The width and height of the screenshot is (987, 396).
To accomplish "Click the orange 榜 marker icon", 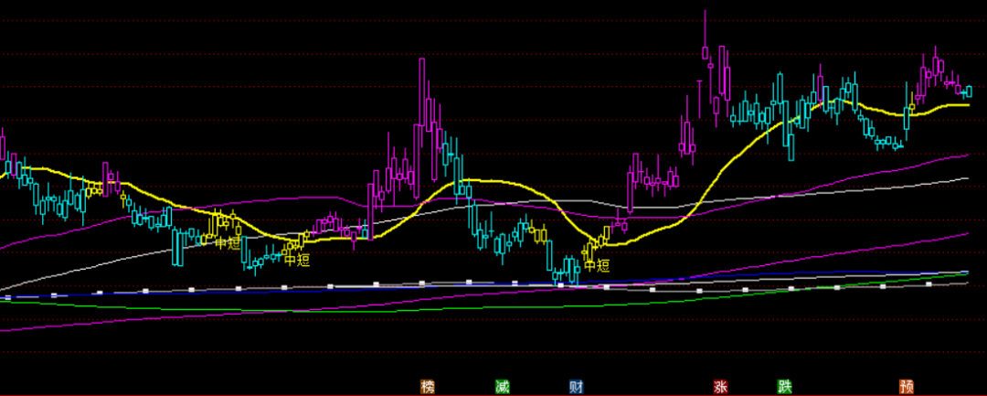I will (x=428, y=386).
